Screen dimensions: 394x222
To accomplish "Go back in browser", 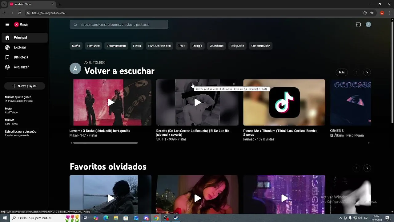I will coord(4,13).
